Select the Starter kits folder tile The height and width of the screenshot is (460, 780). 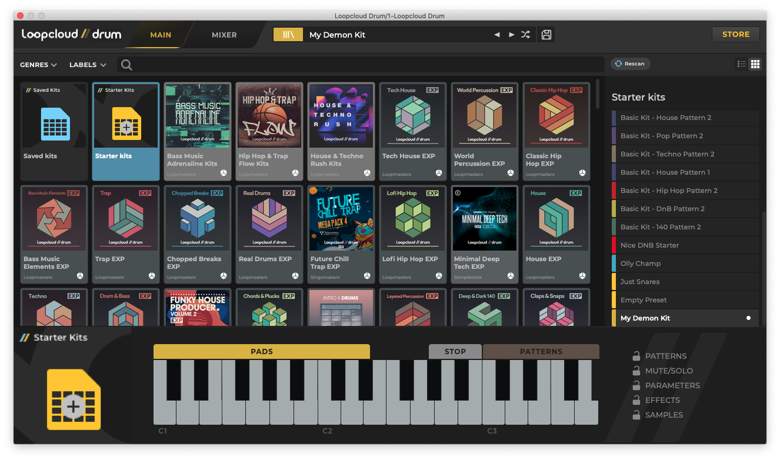coord(126,131)
